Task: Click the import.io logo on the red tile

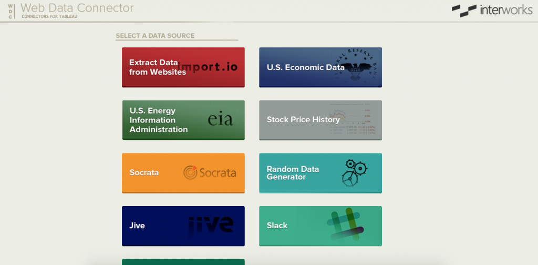Action: tap(208, 67)
